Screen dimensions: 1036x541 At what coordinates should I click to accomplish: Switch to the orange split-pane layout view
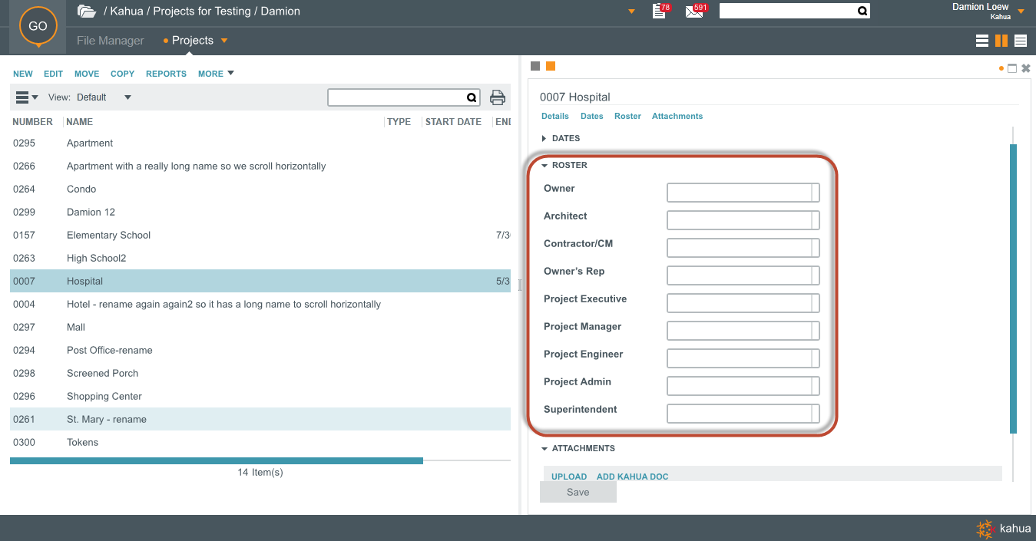1001,41
